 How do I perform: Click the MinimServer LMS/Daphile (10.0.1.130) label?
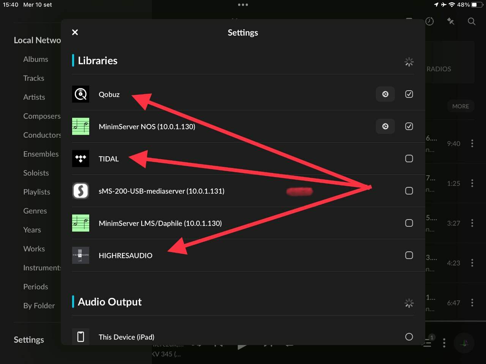click(160, 223)
